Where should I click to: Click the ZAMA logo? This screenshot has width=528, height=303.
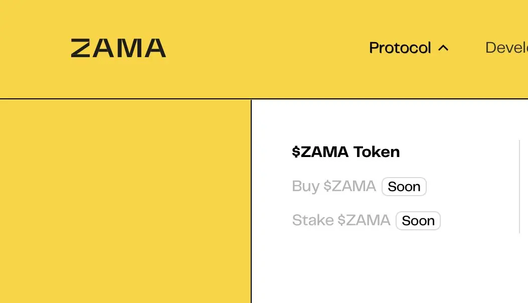118,48
